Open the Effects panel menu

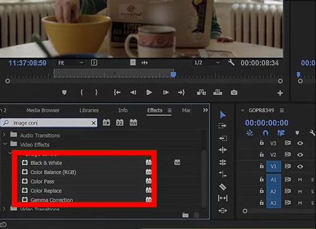pyautogui.click(x=169, y=111)
